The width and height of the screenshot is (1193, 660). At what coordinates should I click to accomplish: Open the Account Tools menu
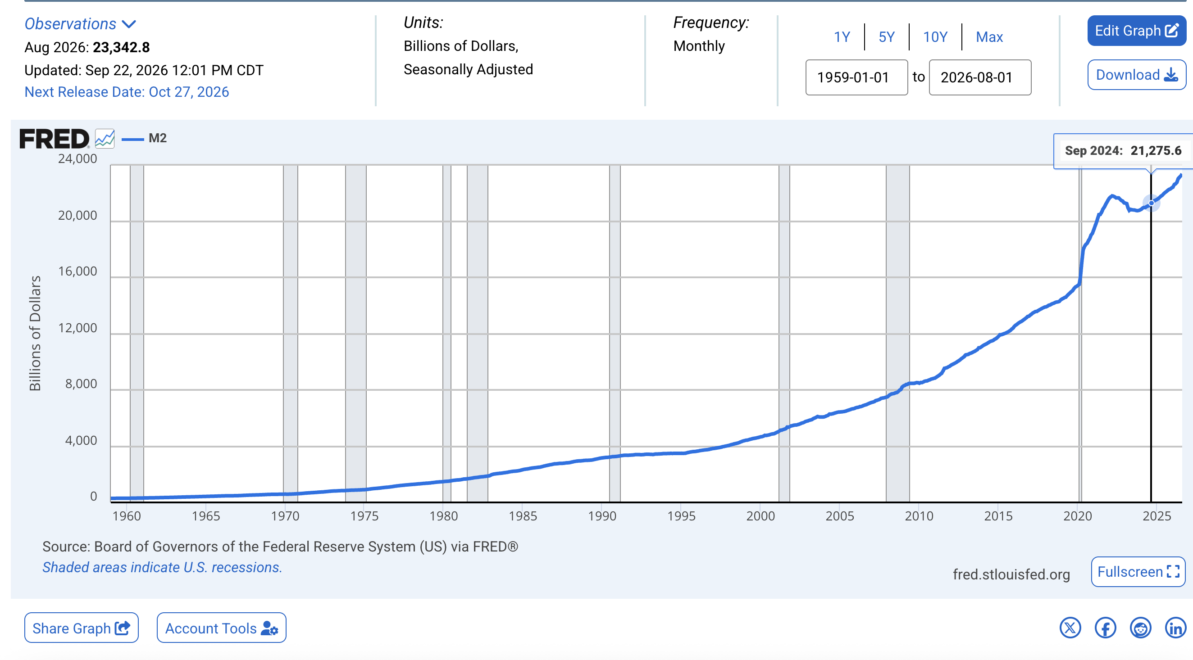pyautogui.click(x=221, y=628)
